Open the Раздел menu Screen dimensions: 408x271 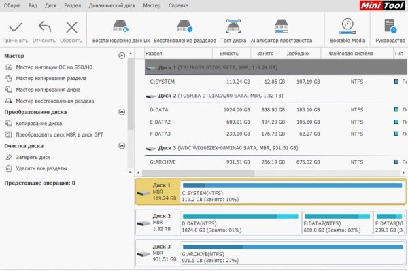[x=73, y=5]
